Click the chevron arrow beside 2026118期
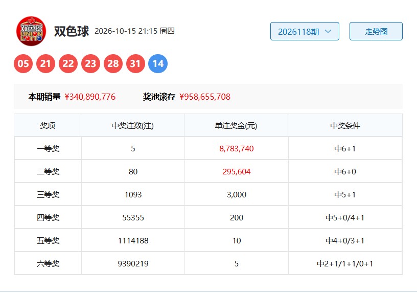417x293 pixels. [328, 31]
